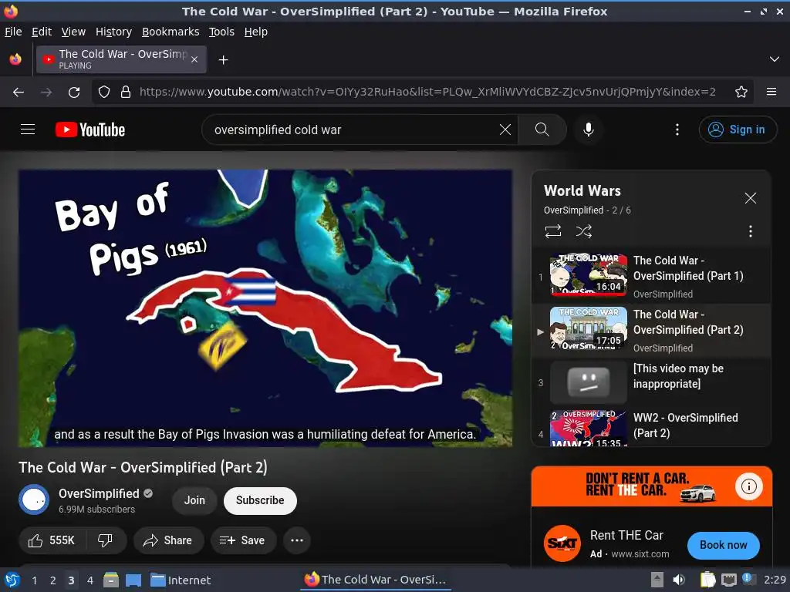The image size is (790, 592).
Task: Toggle shuffle playlist
Action: coord(583,231)
